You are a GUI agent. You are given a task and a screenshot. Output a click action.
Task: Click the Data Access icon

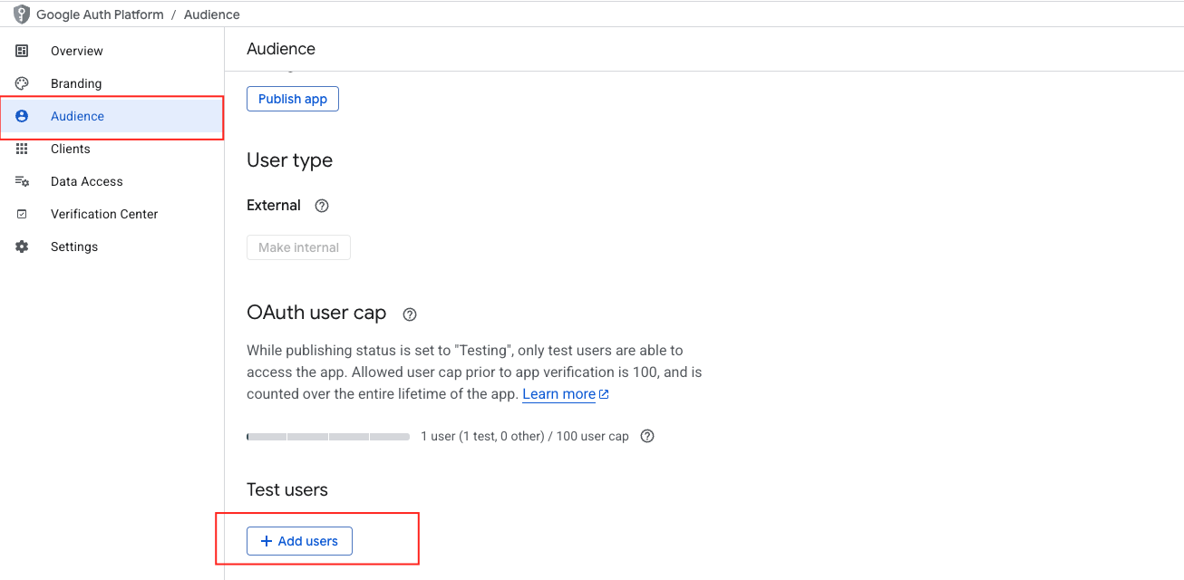pyautogui.click(x=22, y=181)
